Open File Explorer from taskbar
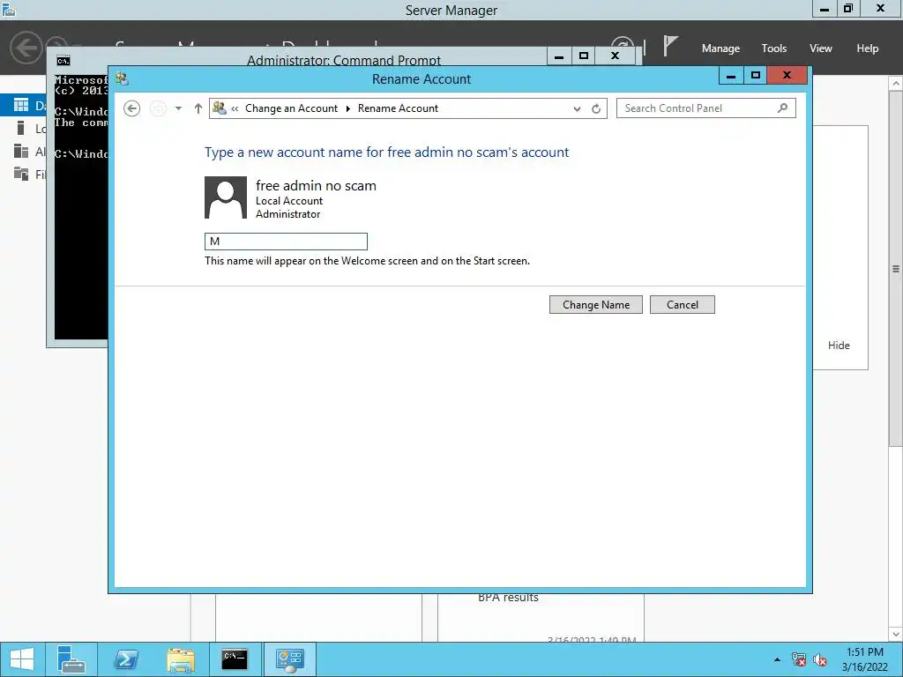 [x=180, y=659]
